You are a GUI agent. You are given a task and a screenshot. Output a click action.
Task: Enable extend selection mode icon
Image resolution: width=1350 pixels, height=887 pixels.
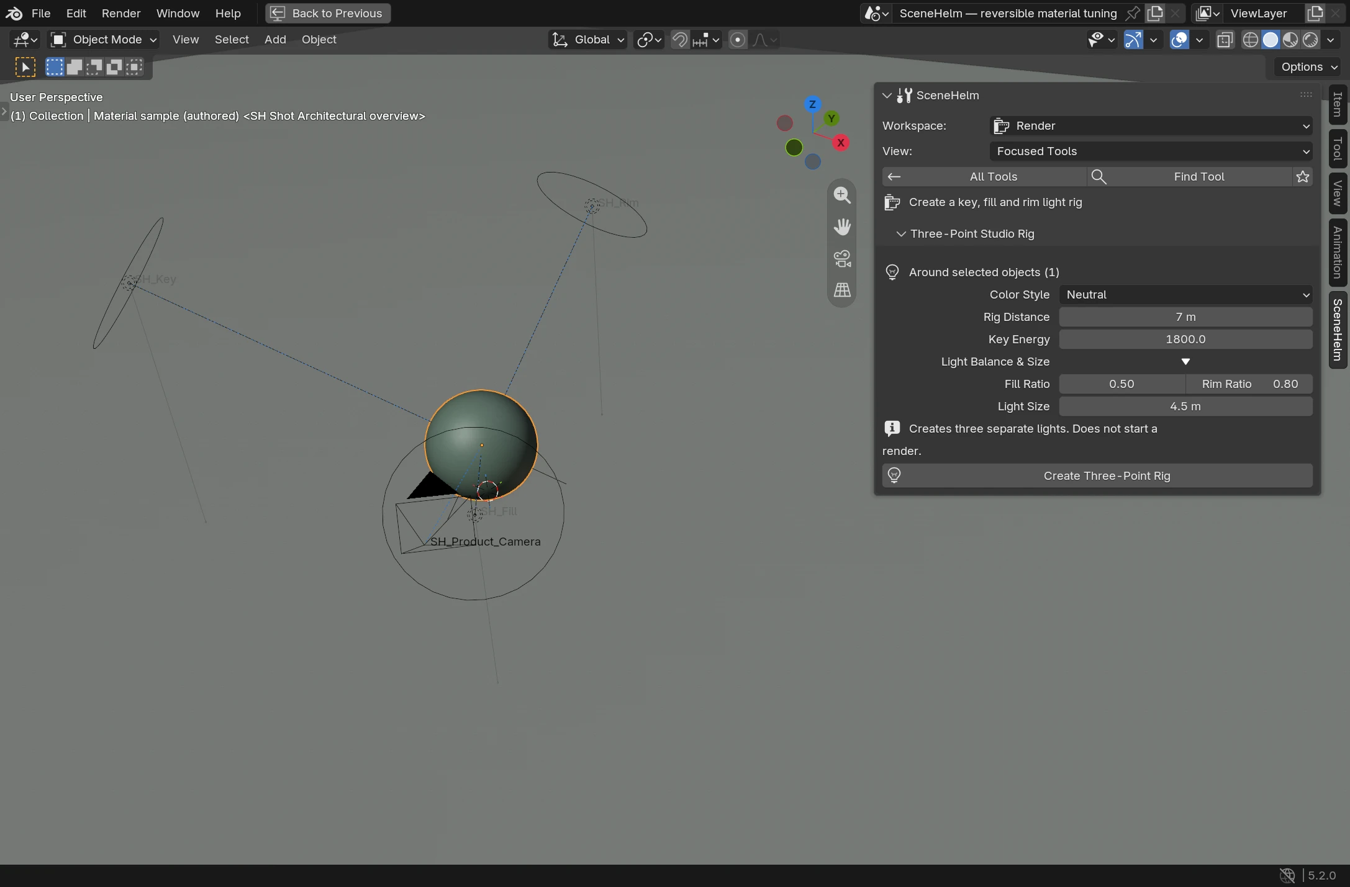[75, 67]
